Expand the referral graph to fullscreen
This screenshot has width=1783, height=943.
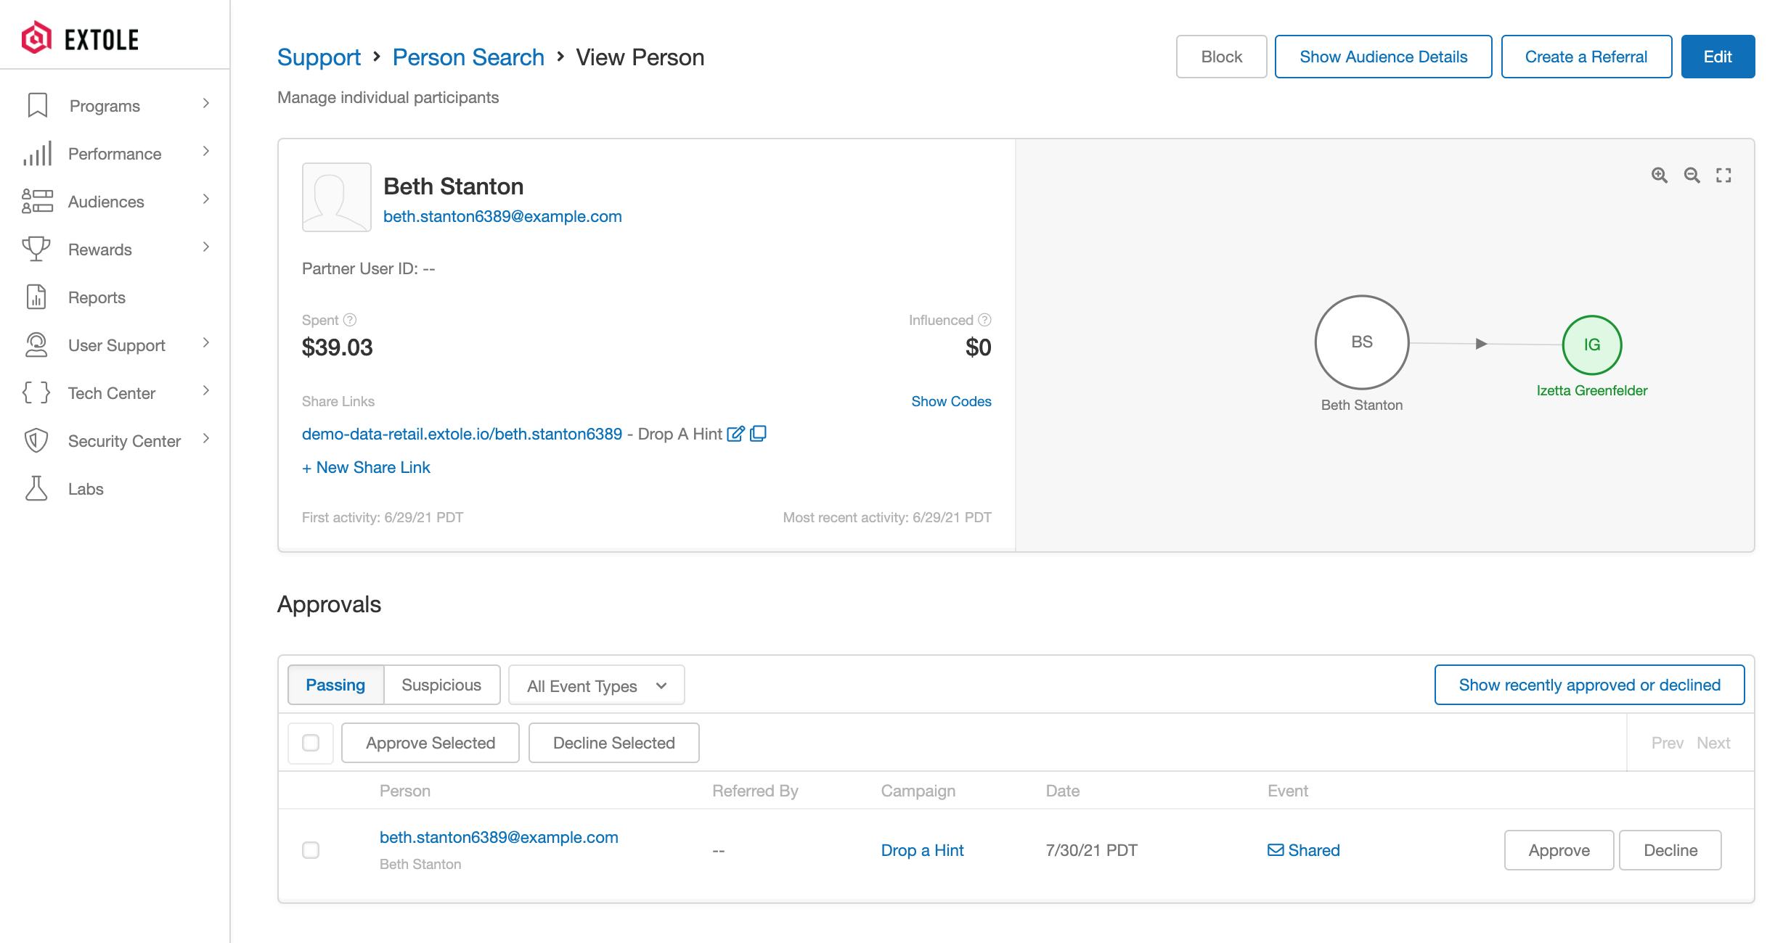point(1724,176)
